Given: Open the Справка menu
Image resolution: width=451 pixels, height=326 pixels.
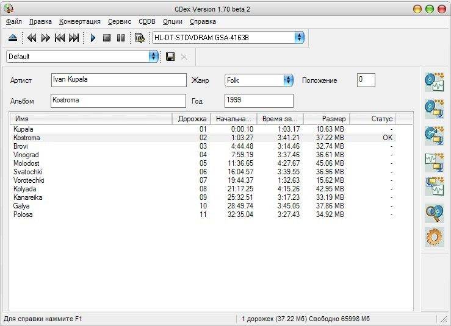Looking at the screenshot, I should click(203, 21).
